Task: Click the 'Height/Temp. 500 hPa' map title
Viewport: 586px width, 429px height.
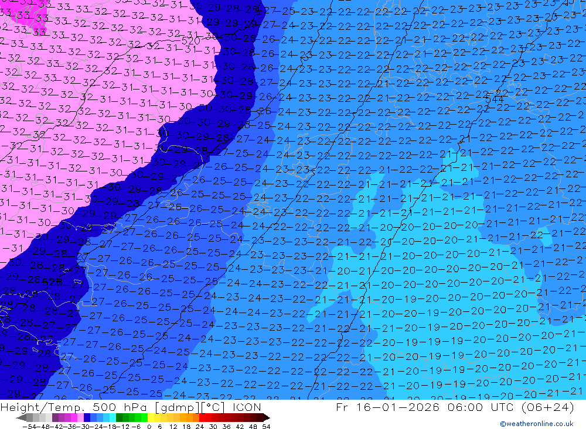Action: (75, 407)
